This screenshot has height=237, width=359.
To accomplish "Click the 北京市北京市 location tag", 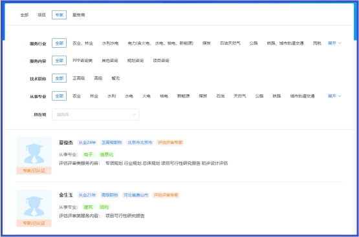I will [x=140, y=143].
